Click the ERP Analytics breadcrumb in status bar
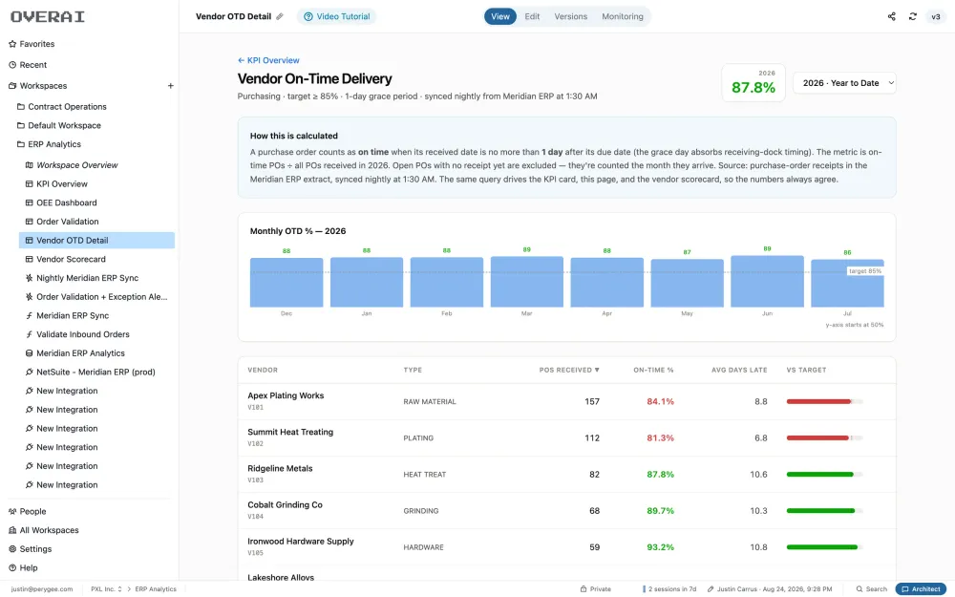The image size is (955, 597). click(x=156, y=589)
